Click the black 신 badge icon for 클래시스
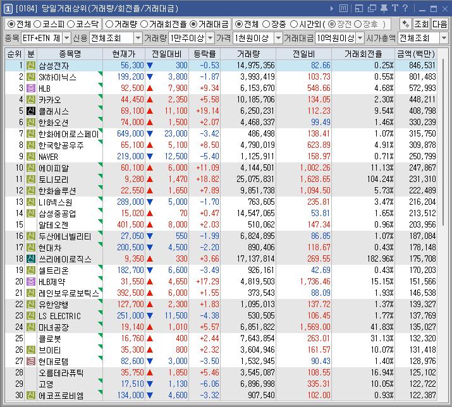The width and height of the screenshot is (452, 407). tap(31, 111)
